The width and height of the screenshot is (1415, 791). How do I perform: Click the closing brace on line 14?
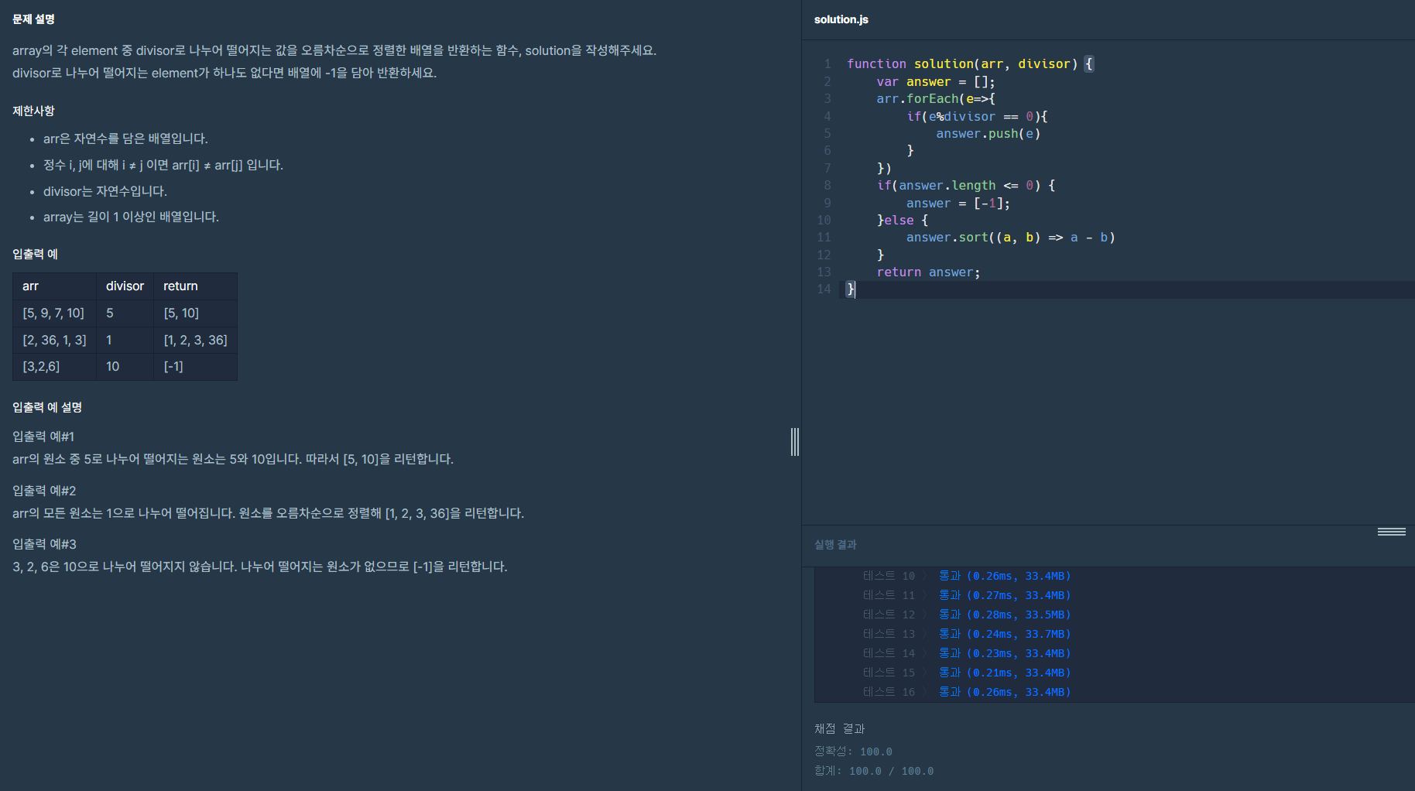[x=851, y=289]
